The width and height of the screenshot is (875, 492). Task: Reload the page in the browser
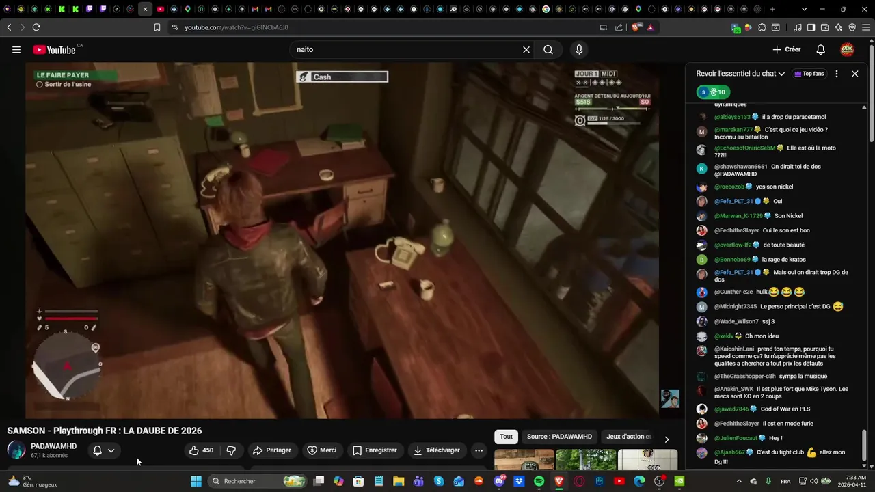click(x=36, y=27)
